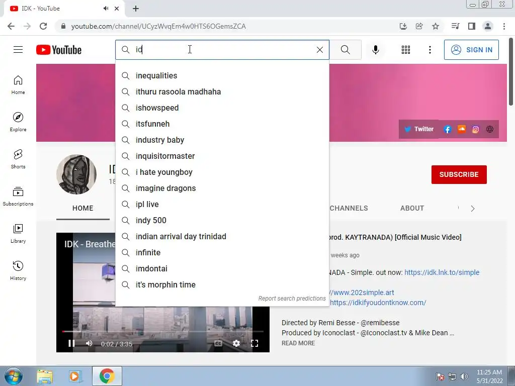This screenshot has height=386, width=515.
Task: Click the SIGN IN button
Action: click(x=471, y=50)
